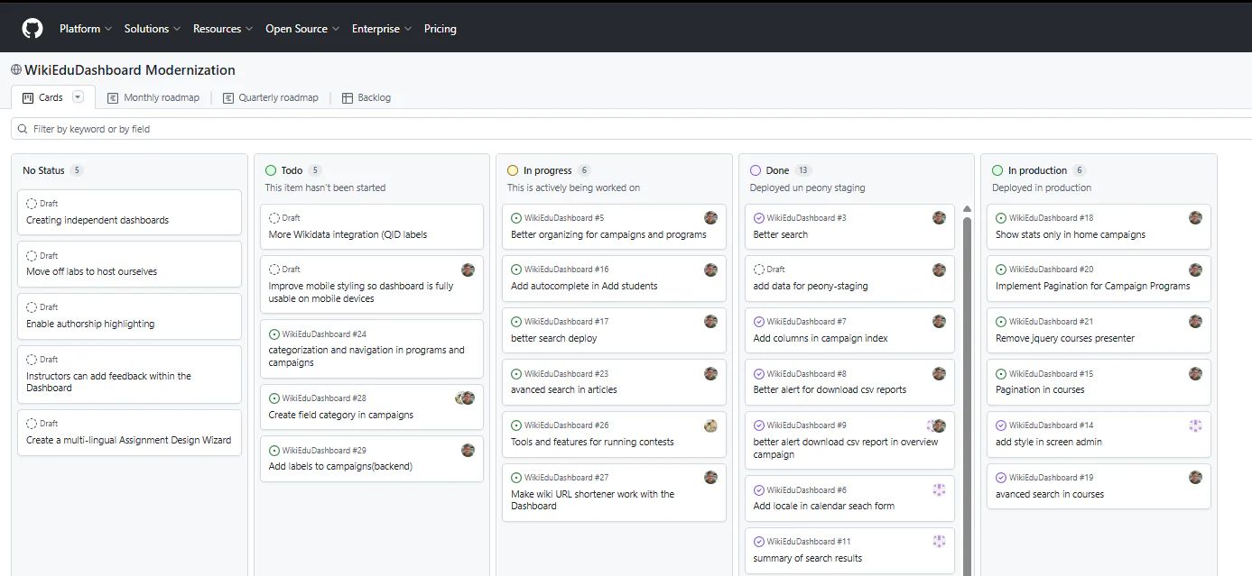Viewport: 1252px width, 576px height.
Task: Open Add autocomplete in Add students issue
Action: [x=584, y=286]
